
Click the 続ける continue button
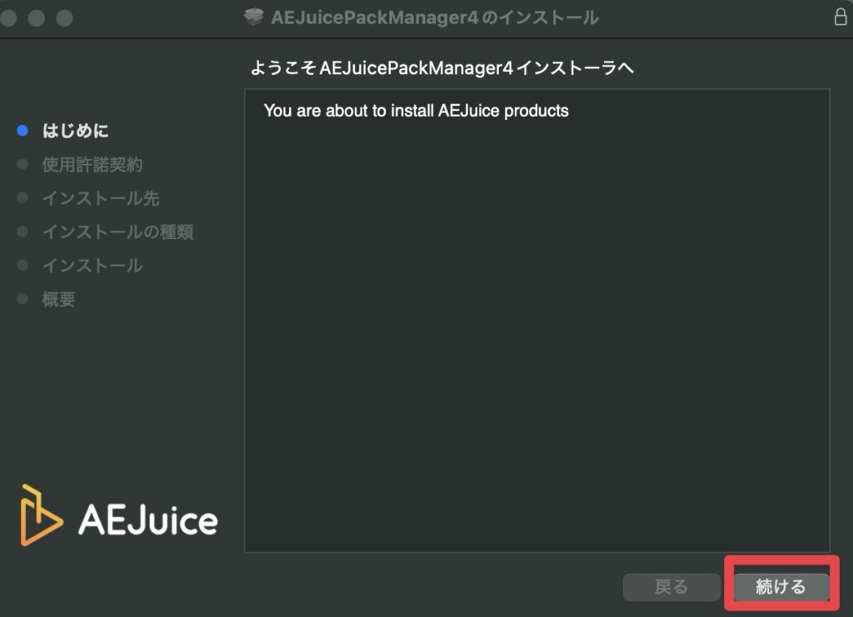pos(781,587)
